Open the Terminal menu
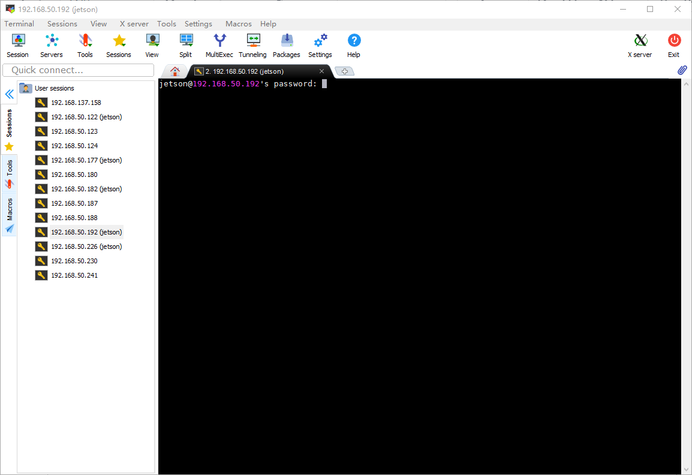The image size is (692, 475). pyautogui.click(x=19, y=24)
